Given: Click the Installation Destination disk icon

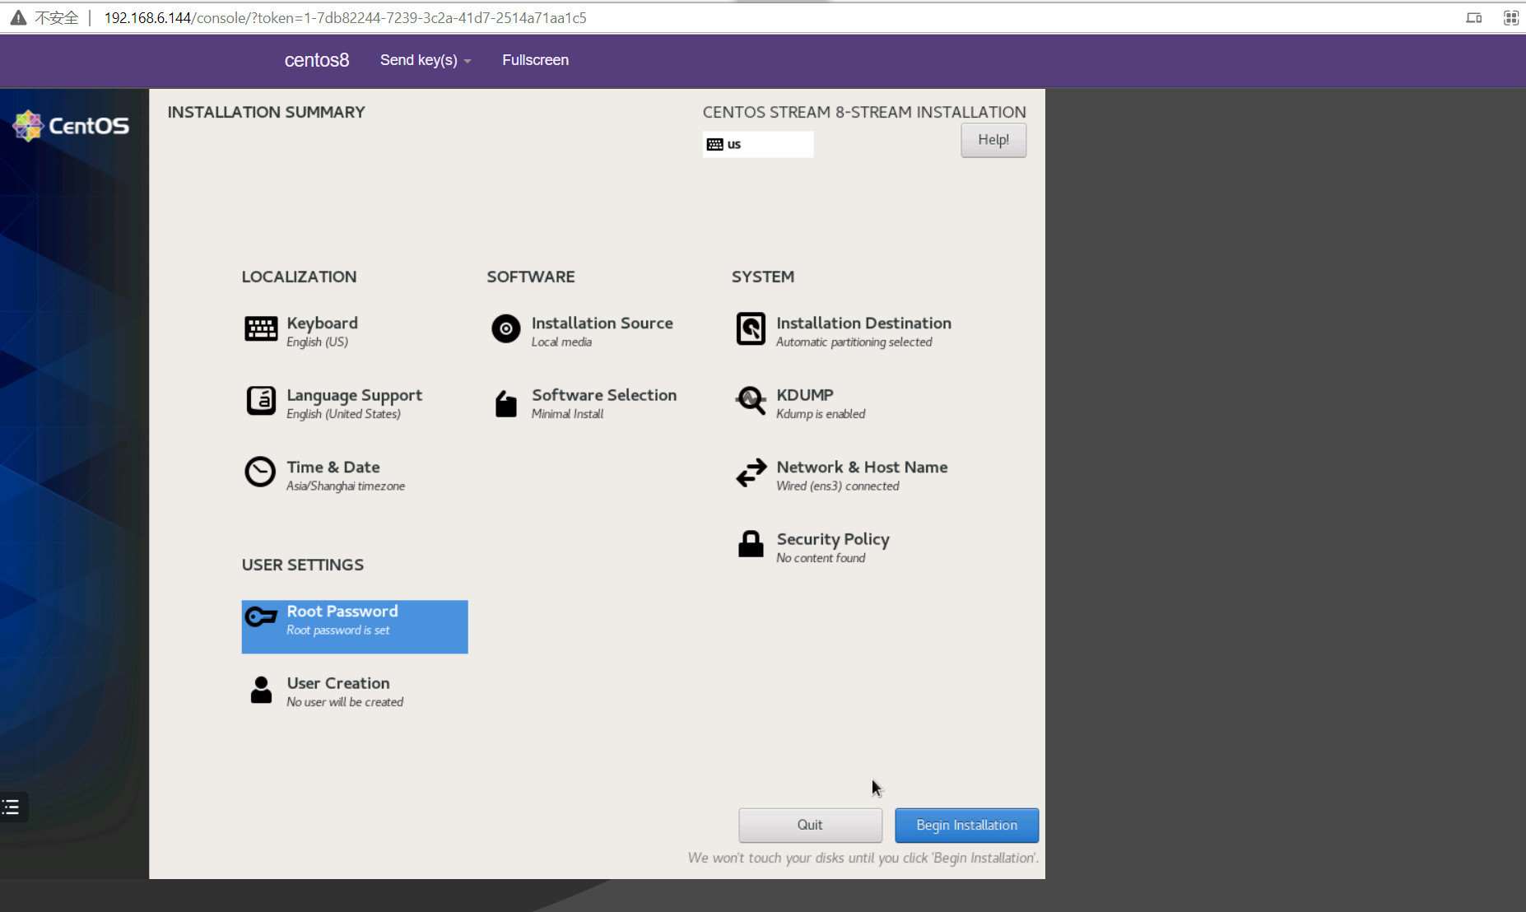Looking at the screenshot, I should 751,329.
